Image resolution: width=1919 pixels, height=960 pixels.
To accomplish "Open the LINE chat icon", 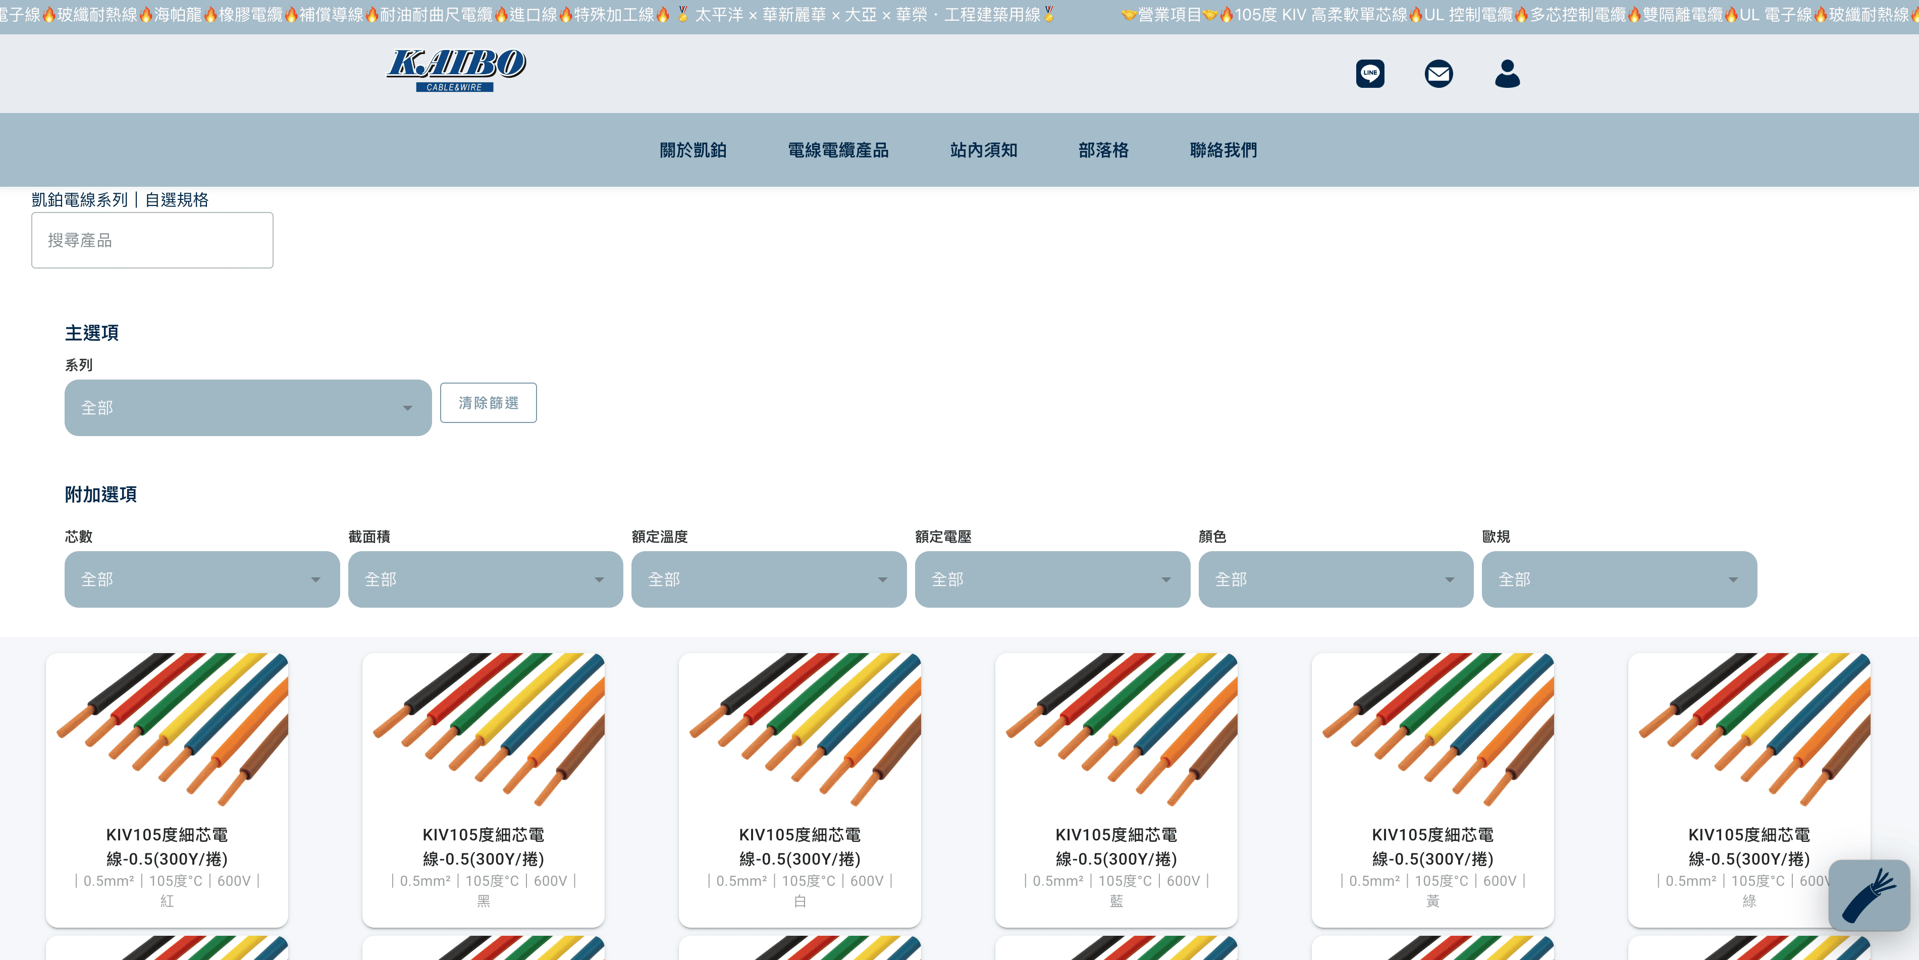I will [x=1369, y=74].
